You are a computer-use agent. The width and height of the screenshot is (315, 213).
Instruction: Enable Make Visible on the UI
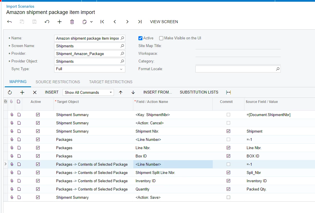[x=161, y=38]
